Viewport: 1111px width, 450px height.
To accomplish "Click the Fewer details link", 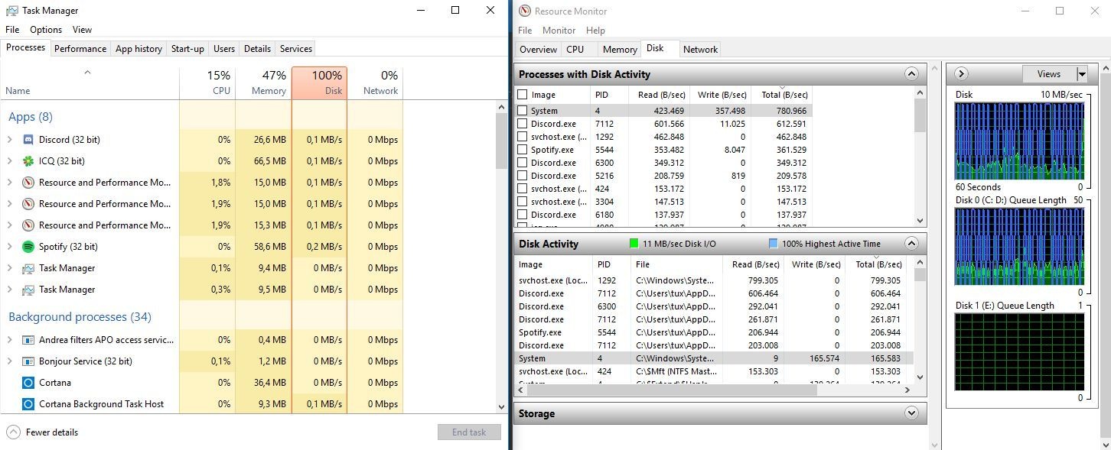I will (52, 432).
